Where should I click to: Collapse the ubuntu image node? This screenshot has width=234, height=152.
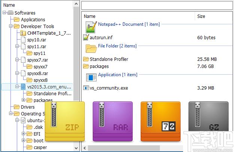pos(17,120)
